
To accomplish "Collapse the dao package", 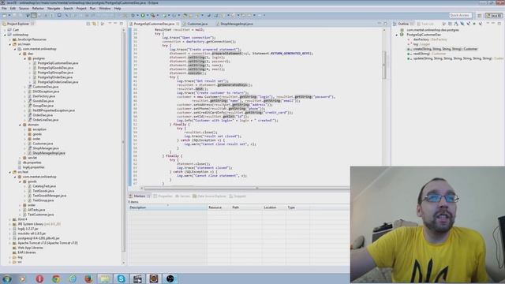I will [x=20, y=54].
